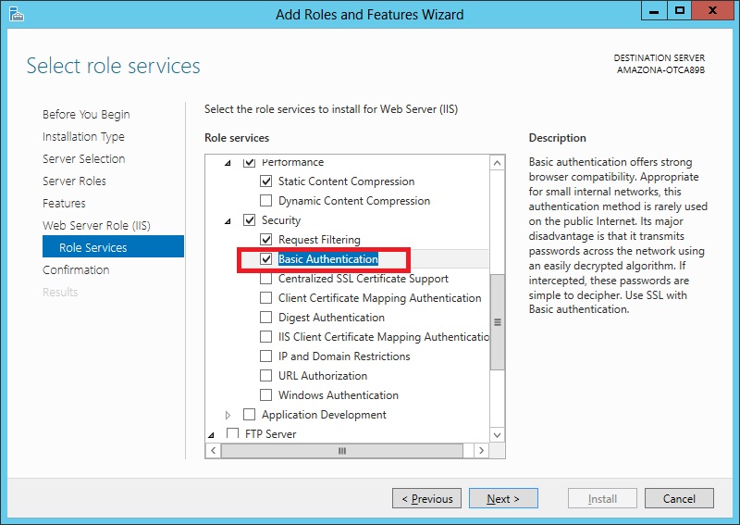Click the wizard icon in title bar

[17, 14]
